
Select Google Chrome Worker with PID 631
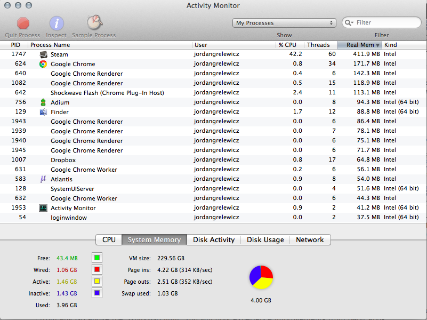click(213, 170)
